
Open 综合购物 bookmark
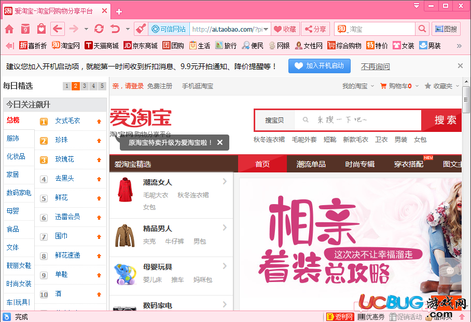[344, 46]
